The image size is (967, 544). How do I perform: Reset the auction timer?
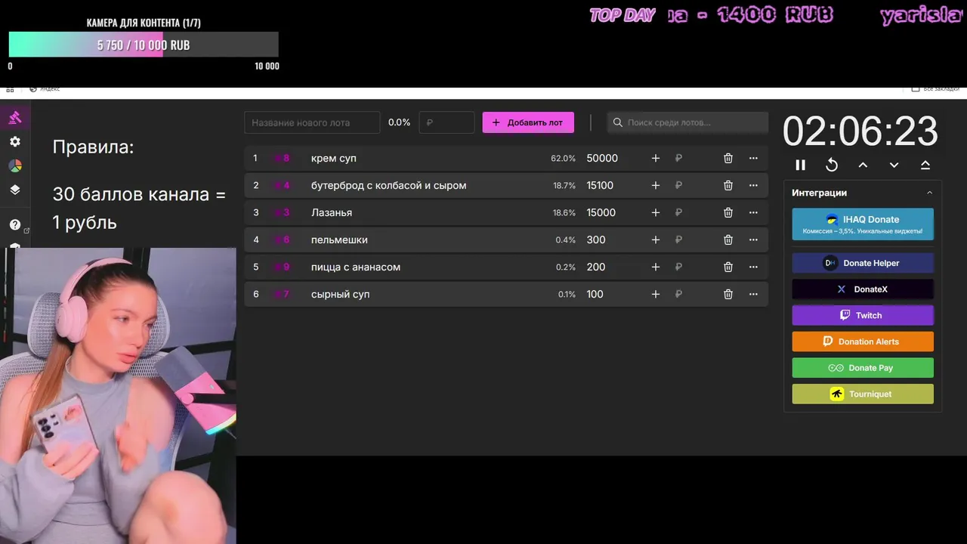tap(832, 165)
